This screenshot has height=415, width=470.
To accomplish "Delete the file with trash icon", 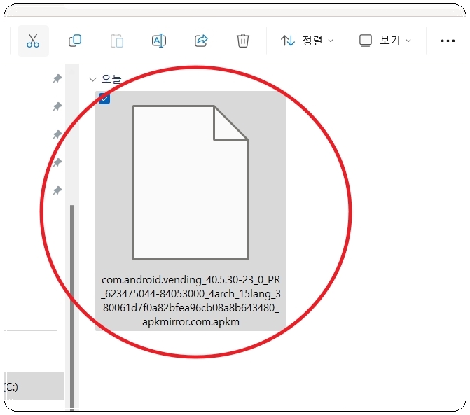I will 243,41.
